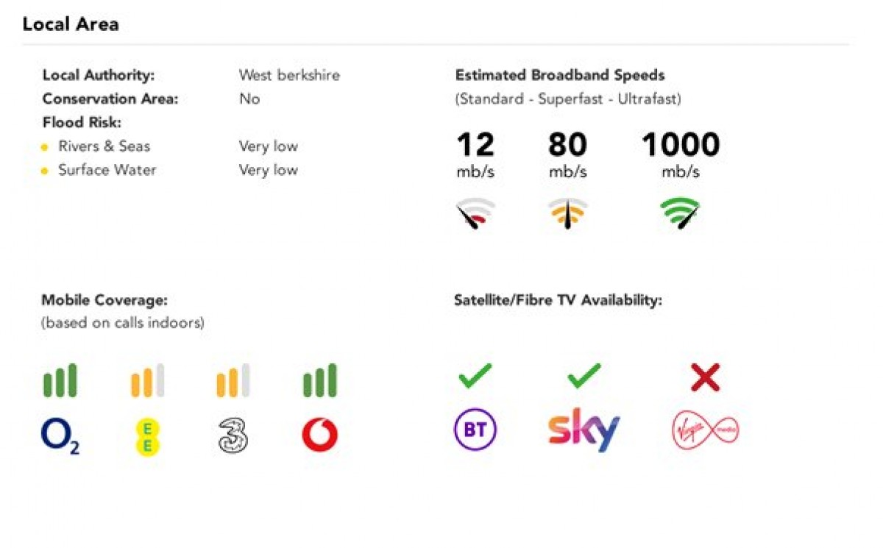883x548 pixels.
Task: Click the Vodafone logo
Action: (319, 436)
